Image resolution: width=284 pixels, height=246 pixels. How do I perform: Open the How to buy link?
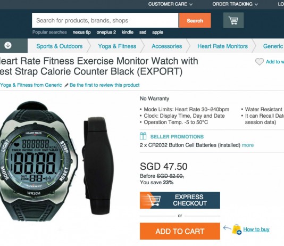point(256,229)
